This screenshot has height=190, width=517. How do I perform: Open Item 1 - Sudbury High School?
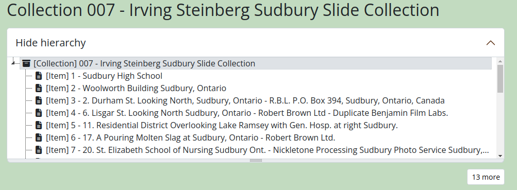(104, 76)
